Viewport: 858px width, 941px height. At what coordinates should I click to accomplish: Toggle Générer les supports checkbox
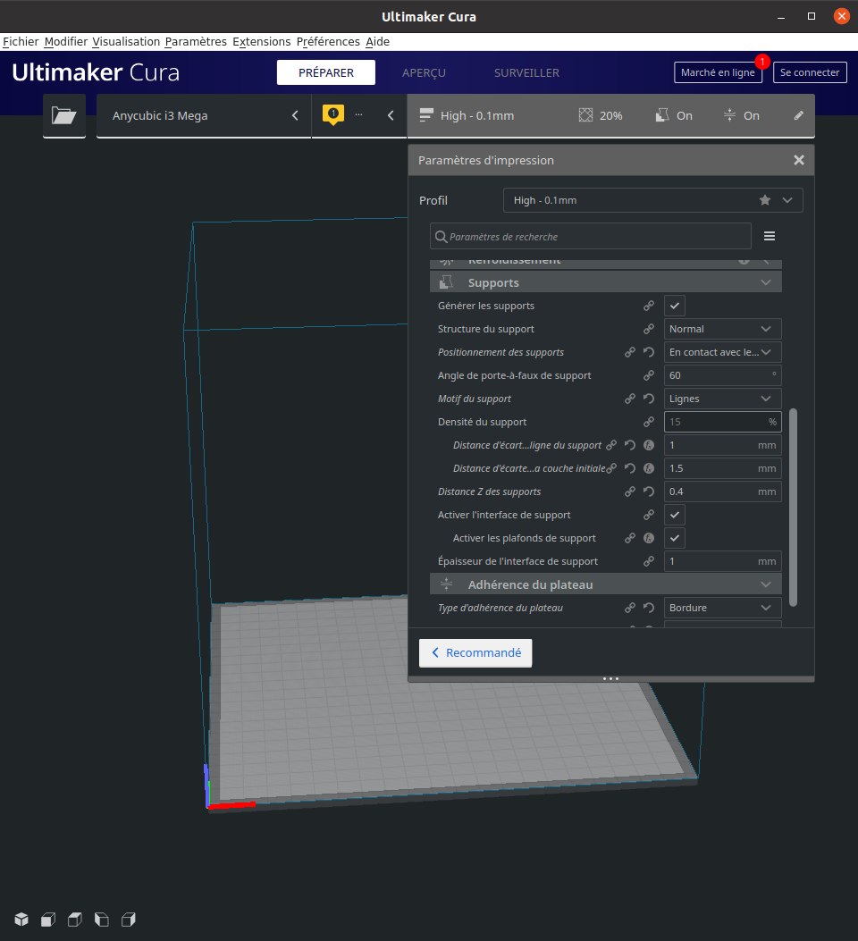point(675,306)
